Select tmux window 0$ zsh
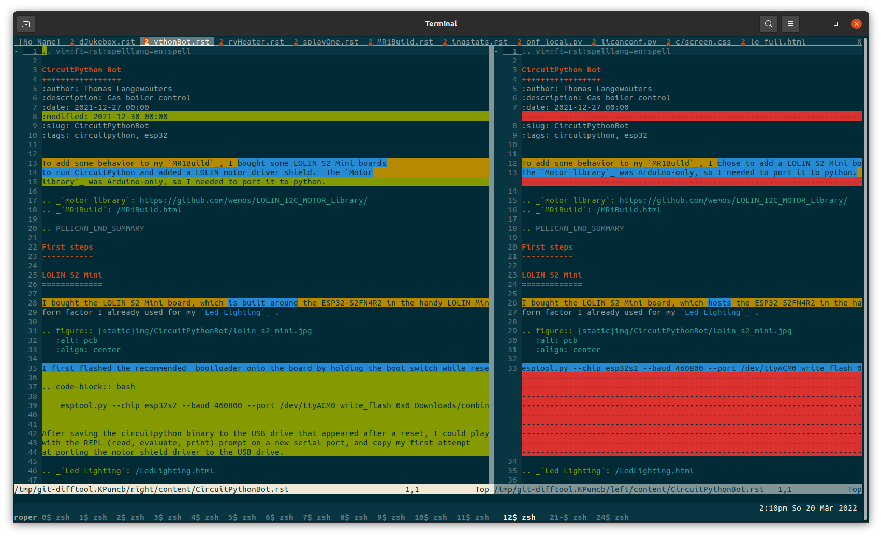The width and height of the screenshot is (882, 537). 56,517
